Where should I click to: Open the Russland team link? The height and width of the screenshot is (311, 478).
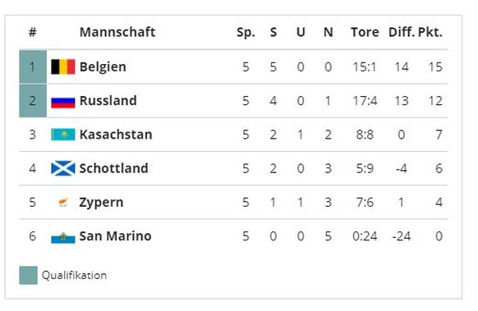[108, 100]
